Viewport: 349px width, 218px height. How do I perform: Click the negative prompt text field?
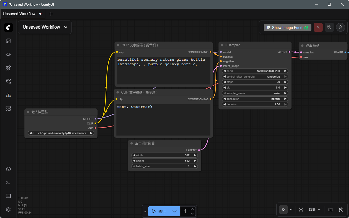click(x=163, y=120)
